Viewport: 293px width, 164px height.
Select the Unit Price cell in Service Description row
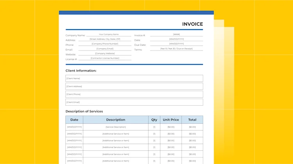pyautogui.click(x=171, y=127)
